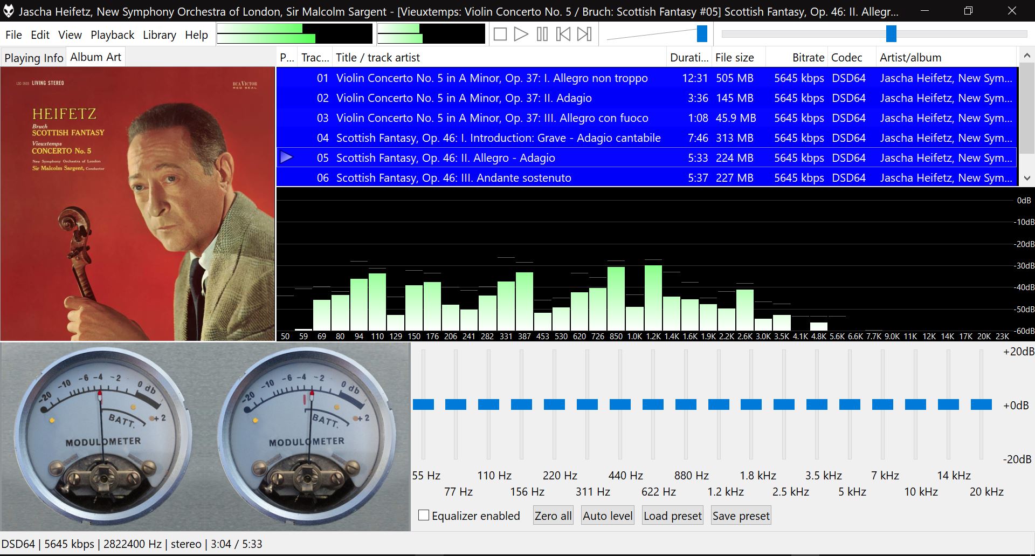
Task: Click the 440 Hz equalizer slider
Action: (x=620, y=404)
